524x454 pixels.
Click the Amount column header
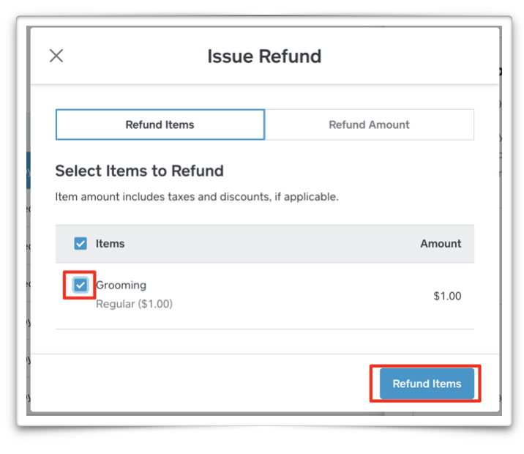point(441,243)
